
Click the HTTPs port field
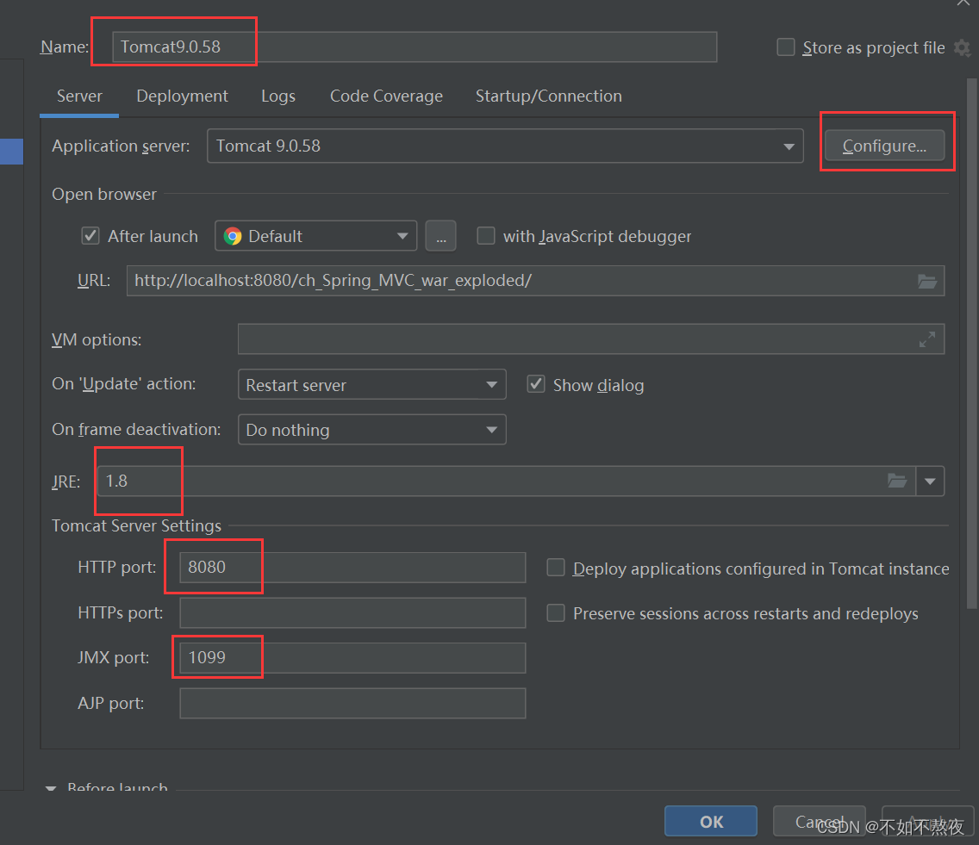point(352,612)
